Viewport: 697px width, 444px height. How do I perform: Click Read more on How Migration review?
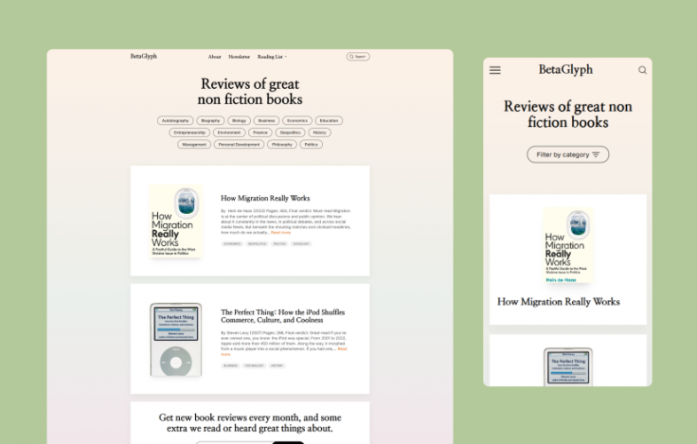pos(281,233)
